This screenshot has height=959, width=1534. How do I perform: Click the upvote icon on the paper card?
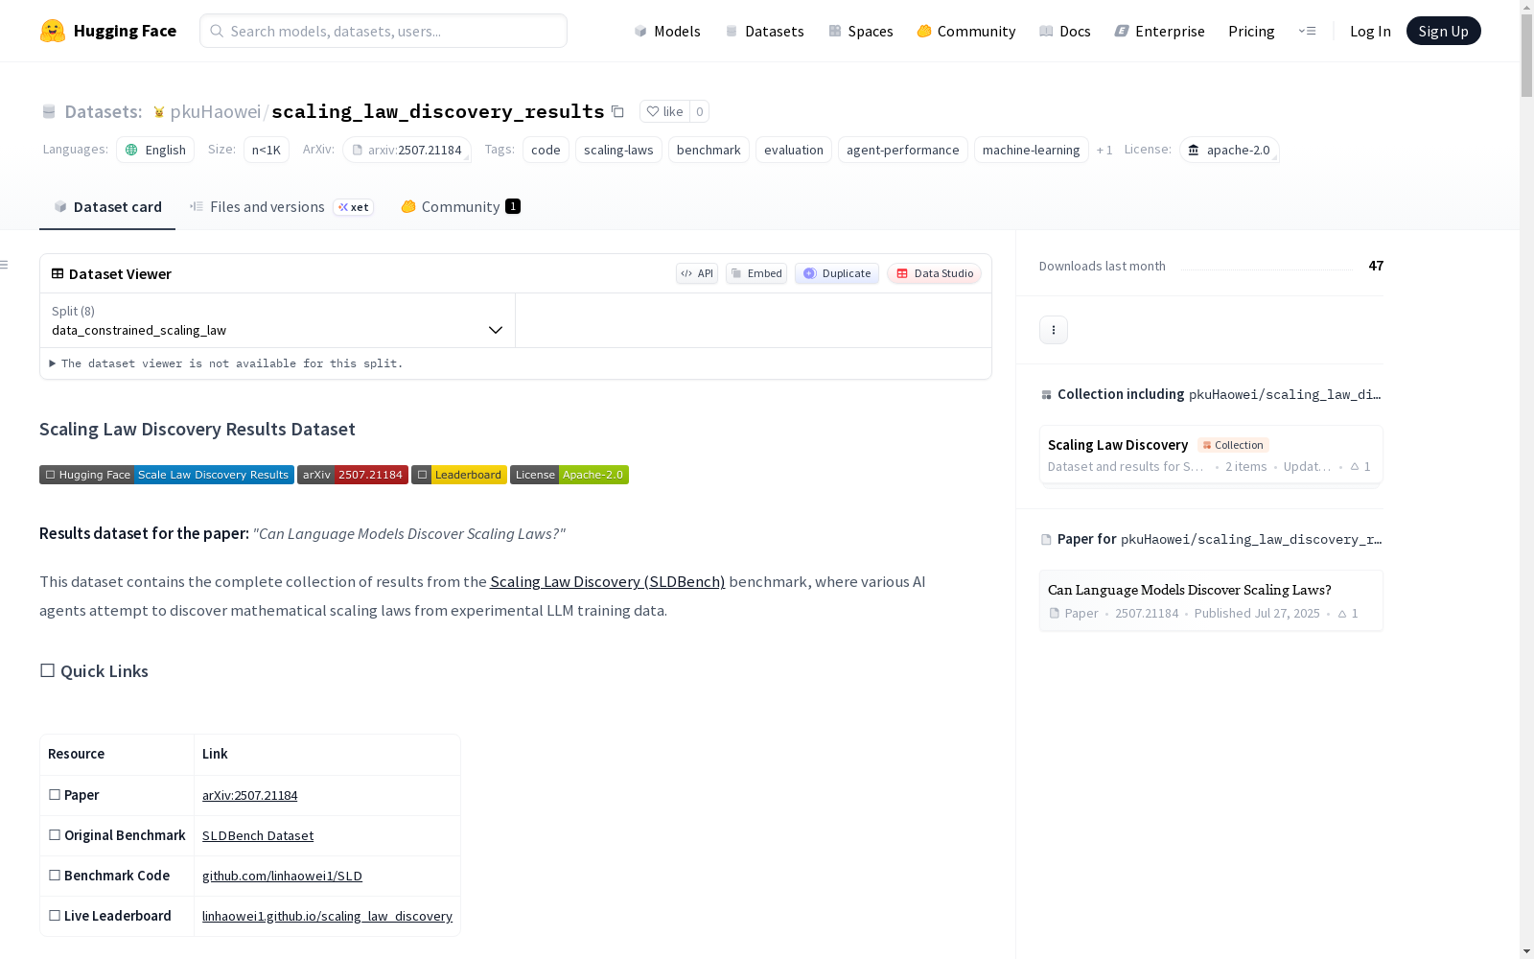point(1342,614)
